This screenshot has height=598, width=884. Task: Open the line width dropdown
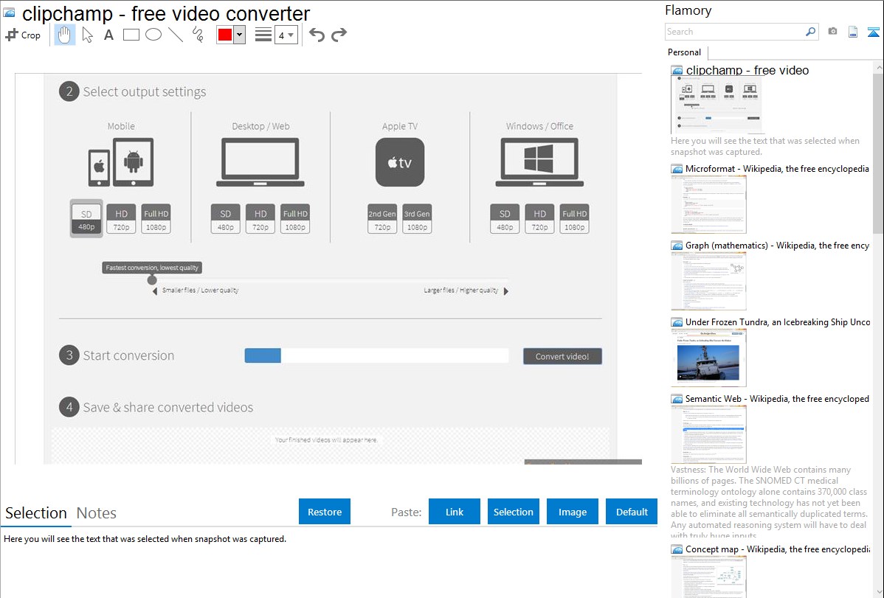pos(286,35)
